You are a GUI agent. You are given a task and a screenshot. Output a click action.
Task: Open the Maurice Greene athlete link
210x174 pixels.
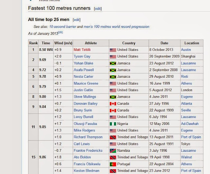tap(86, 83)
